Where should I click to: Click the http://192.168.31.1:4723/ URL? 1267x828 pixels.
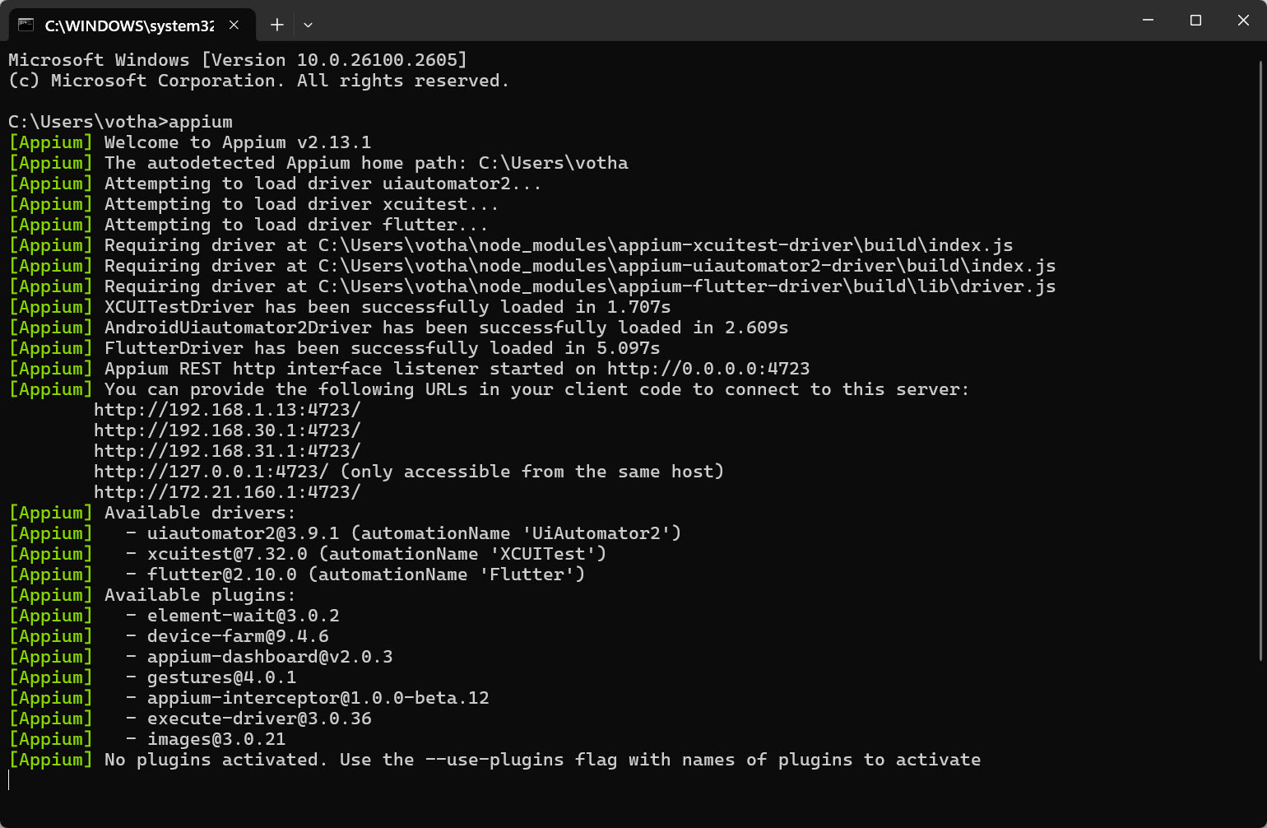227,451
